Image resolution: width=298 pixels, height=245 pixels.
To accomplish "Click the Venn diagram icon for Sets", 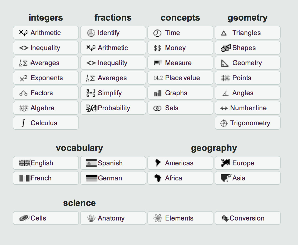I will tap(157, 108).
